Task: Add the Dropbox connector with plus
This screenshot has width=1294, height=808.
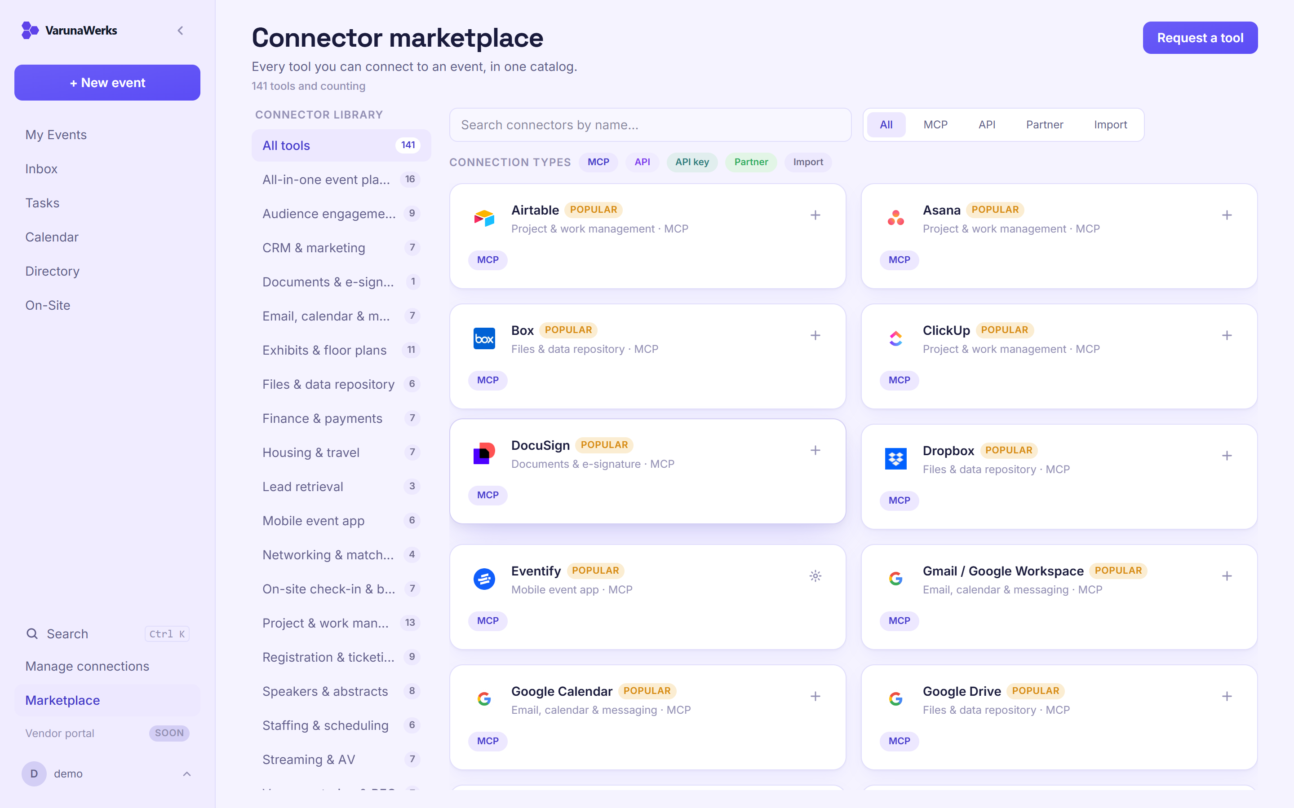Action: click(1227, 455)
